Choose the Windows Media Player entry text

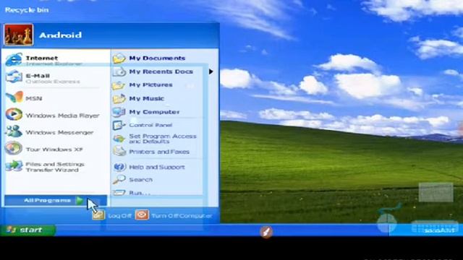click(x=62, y=116)
